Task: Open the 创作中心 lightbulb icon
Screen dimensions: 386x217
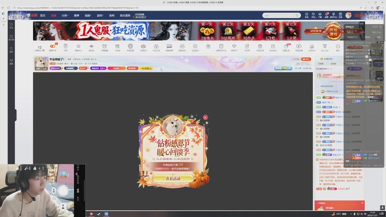Action: [x=333, y=15]
